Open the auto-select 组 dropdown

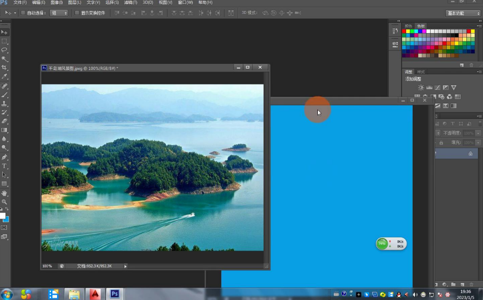click(58, 13)
